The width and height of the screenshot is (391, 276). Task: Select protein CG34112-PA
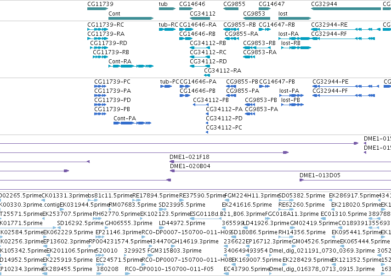click(207, 114)
